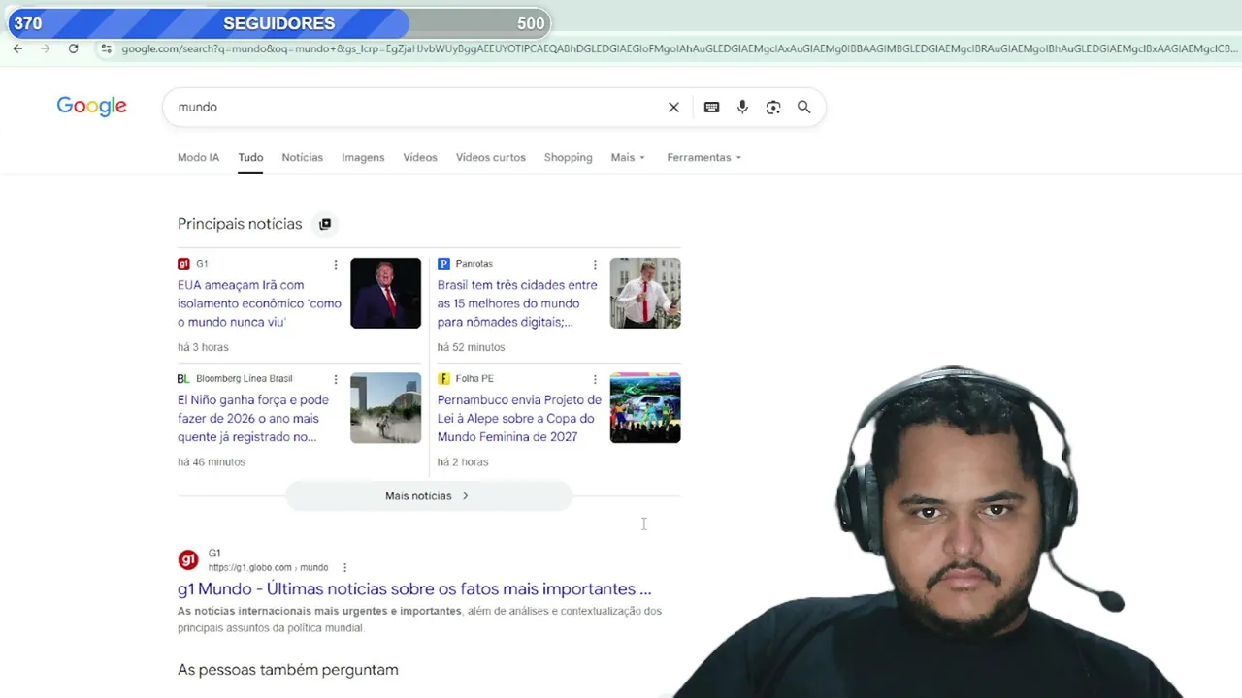This screenshot has height=698, width=1242.
Task: Open options menu for the Folha PE card
Action: (595, 379)
